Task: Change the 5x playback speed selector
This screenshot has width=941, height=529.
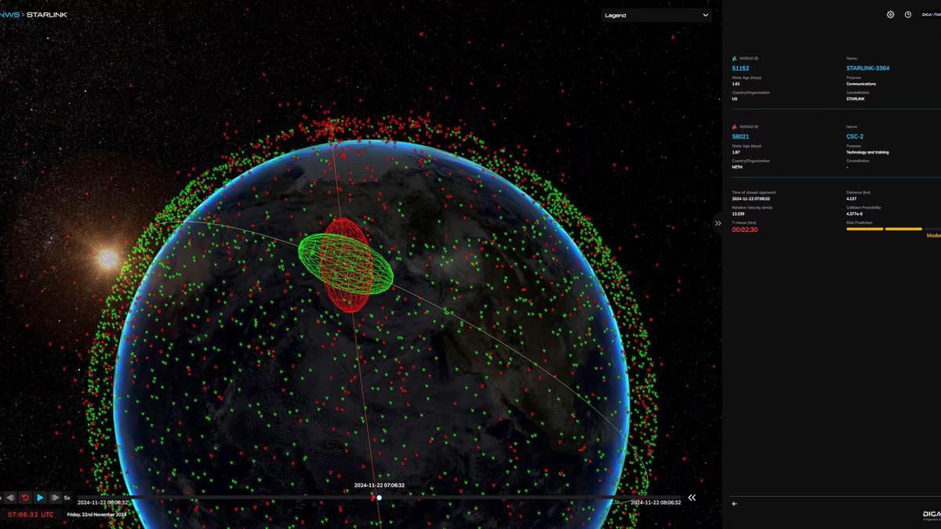Action: pyautogui.click(x=67, y=497)
